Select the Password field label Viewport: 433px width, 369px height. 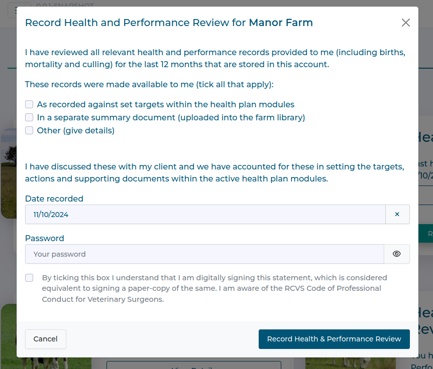tap(44, 238)
